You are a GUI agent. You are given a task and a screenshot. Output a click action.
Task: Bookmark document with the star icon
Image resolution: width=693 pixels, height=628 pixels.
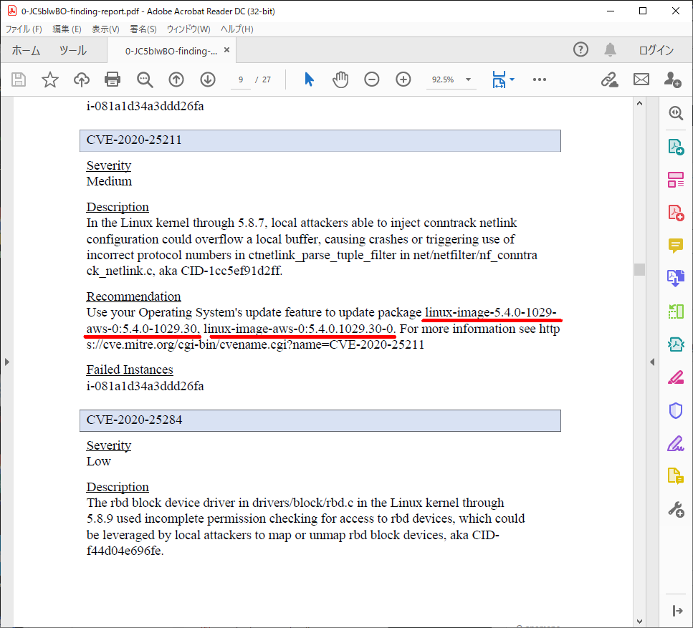(50, 79)
